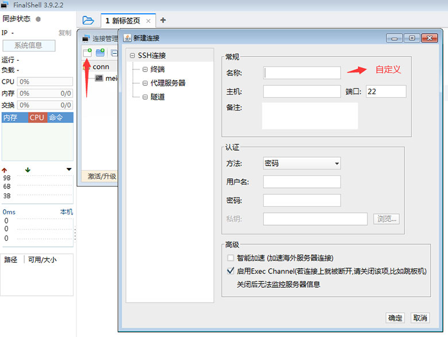
Task: Click the new SSH connection icon
Action: 87,53
